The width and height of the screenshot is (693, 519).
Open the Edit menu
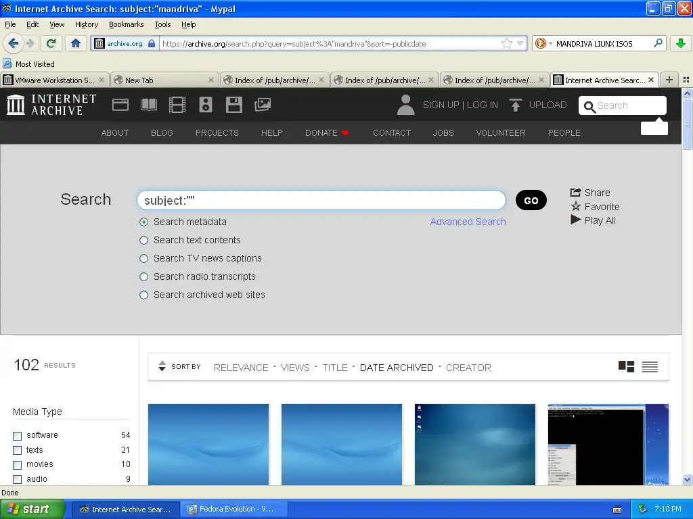[x=32, y=24]
